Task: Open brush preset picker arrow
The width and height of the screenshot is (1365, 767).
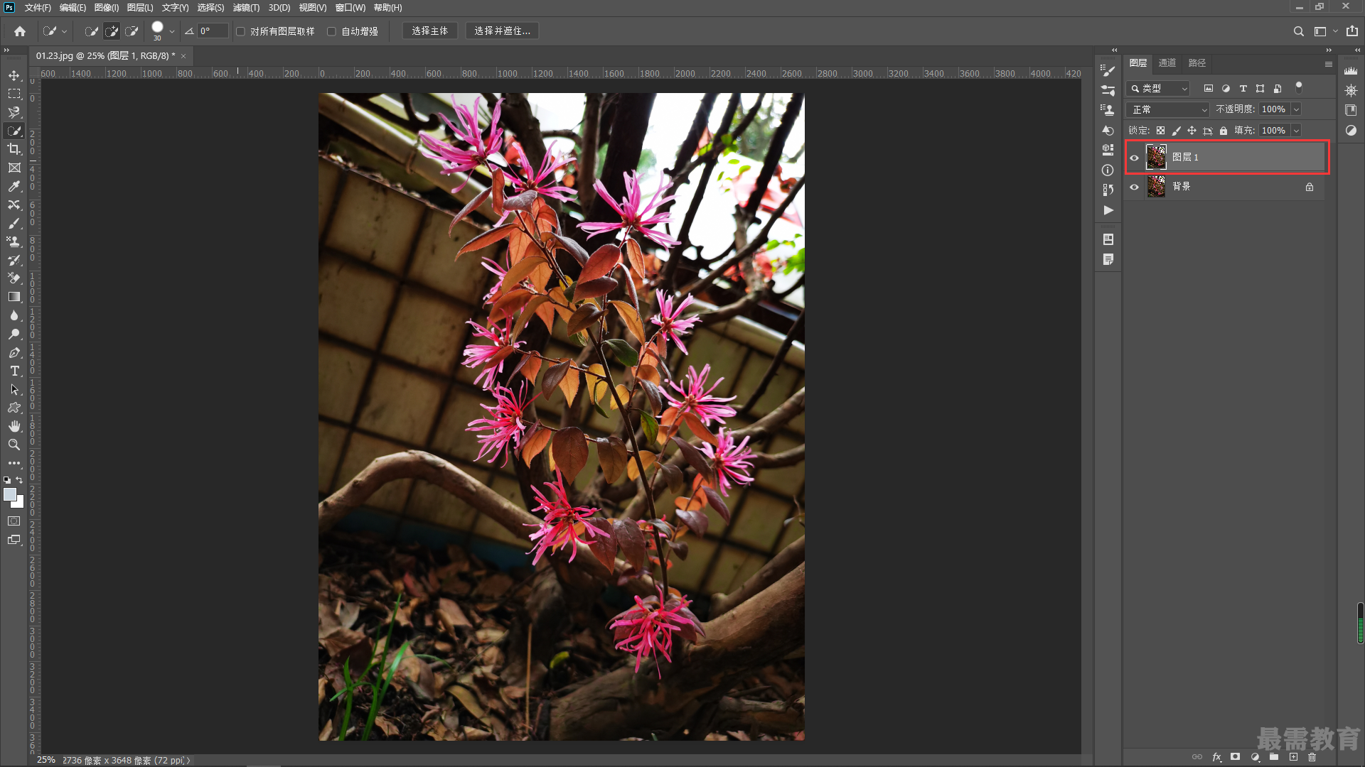Action: click(172, 31)
